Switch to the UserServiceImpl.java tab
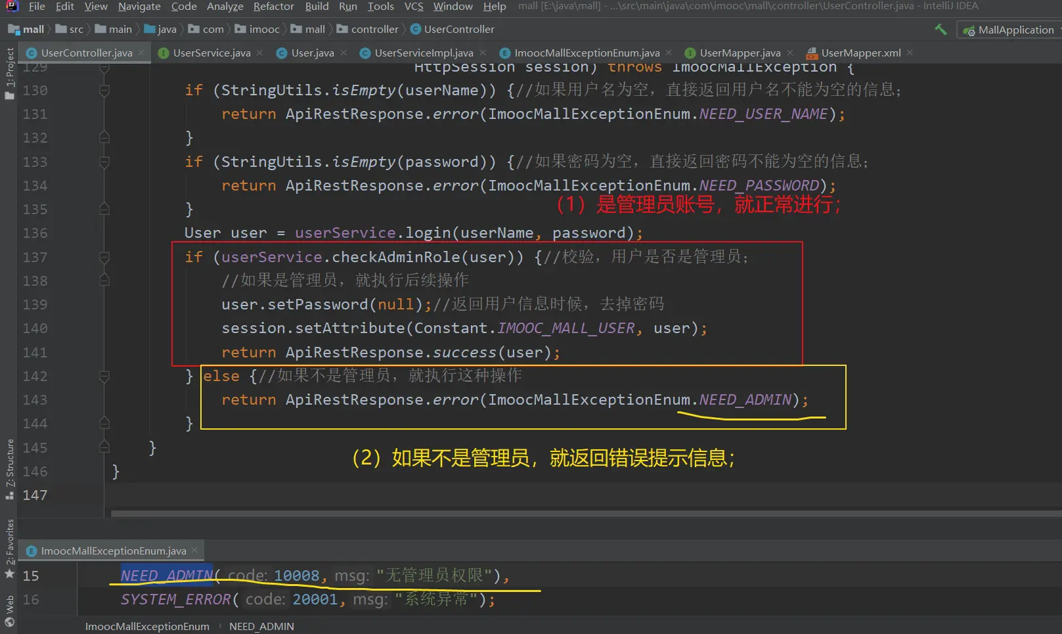Screen dimensions: 1062x634 (x=423, y=53)
